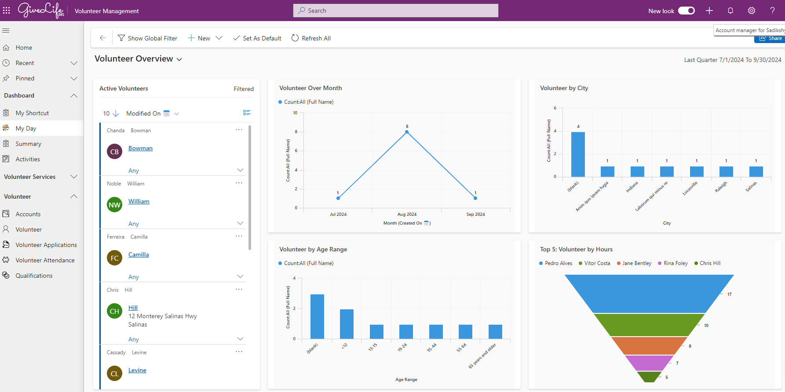The width and height of the screenshot is (785, 392).
Task: Open the Bowman volunteer link
Action: tap(140, 148)
